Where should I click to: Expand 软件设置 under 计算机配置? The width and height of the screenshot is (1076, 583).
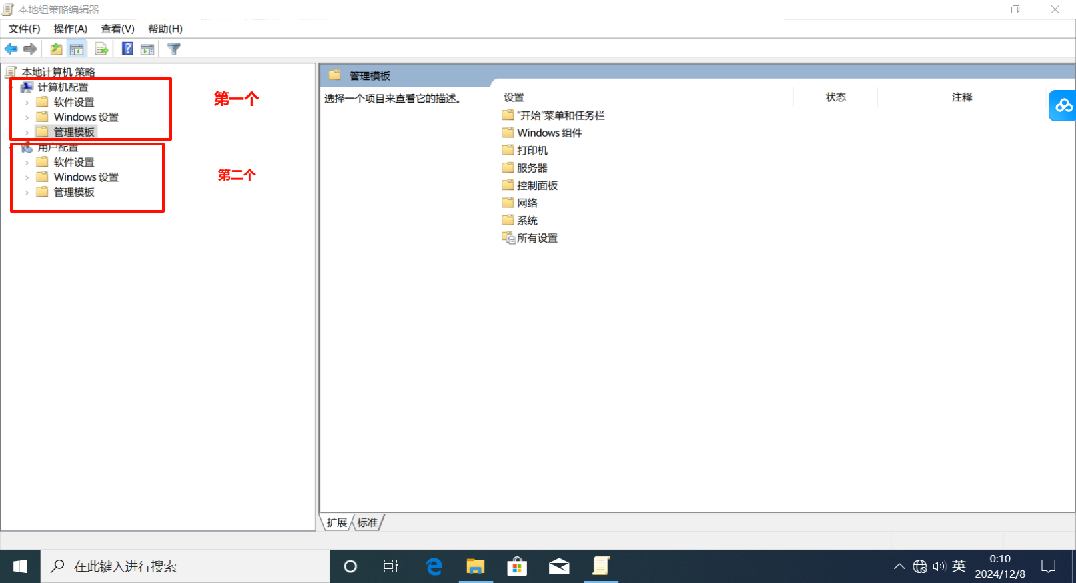pyautogui.click(x=27, y=103)
